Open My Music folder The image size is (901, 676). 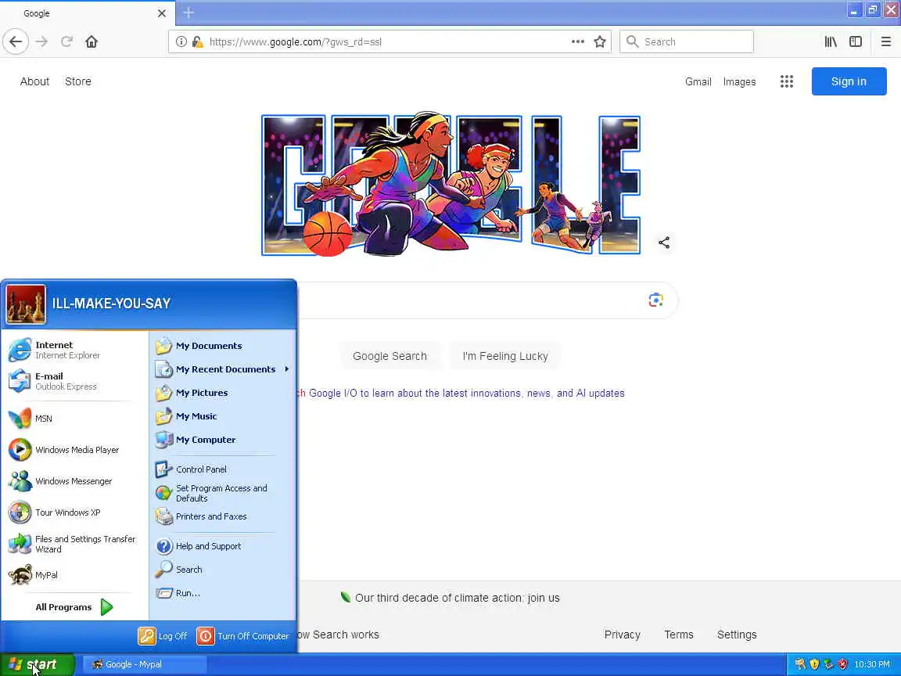pyautogui.click(x=222, y=416)
